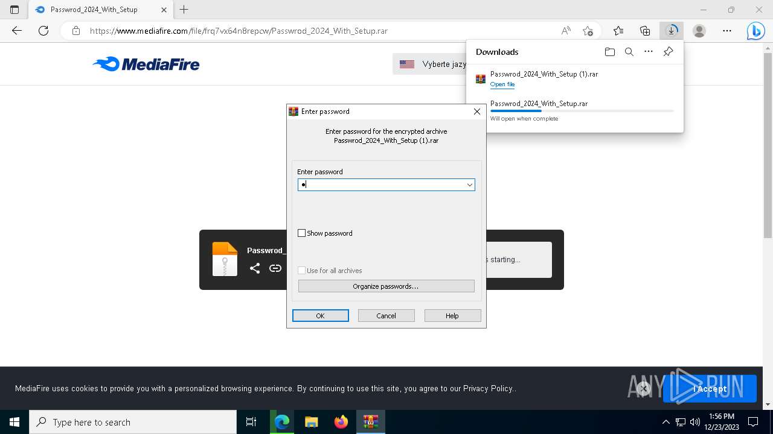773x434 pixels.
Task: Click the browser address bar URL
Action: 239,31
